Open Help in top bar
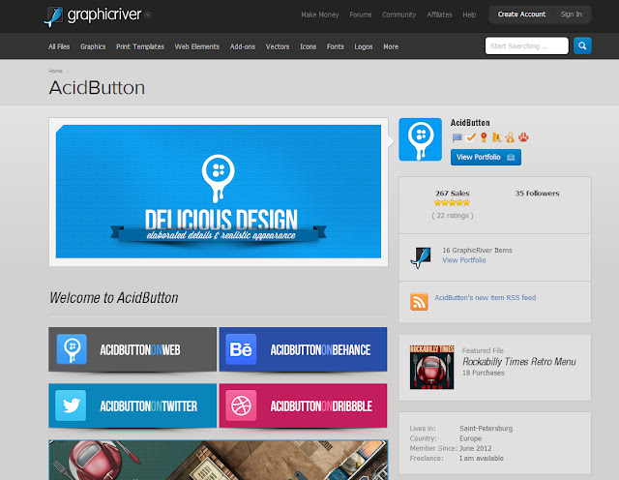This screenshot has width=619, height=480. click(x=469, y=15)
